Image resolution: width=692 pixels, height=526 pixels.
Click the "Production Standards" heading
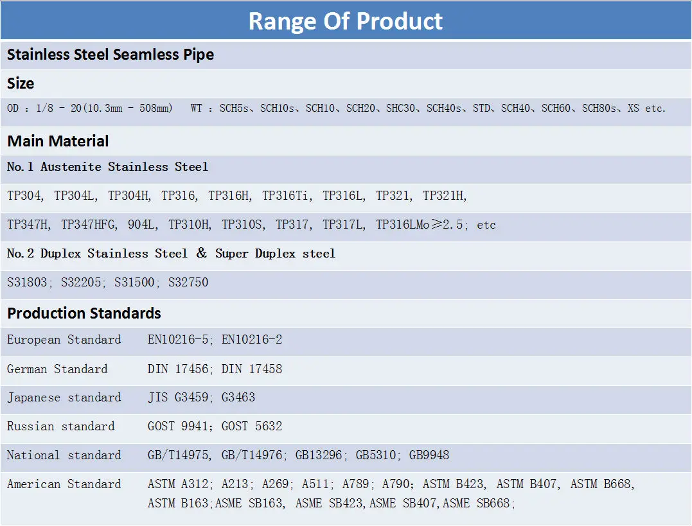(x=84, y=313)
